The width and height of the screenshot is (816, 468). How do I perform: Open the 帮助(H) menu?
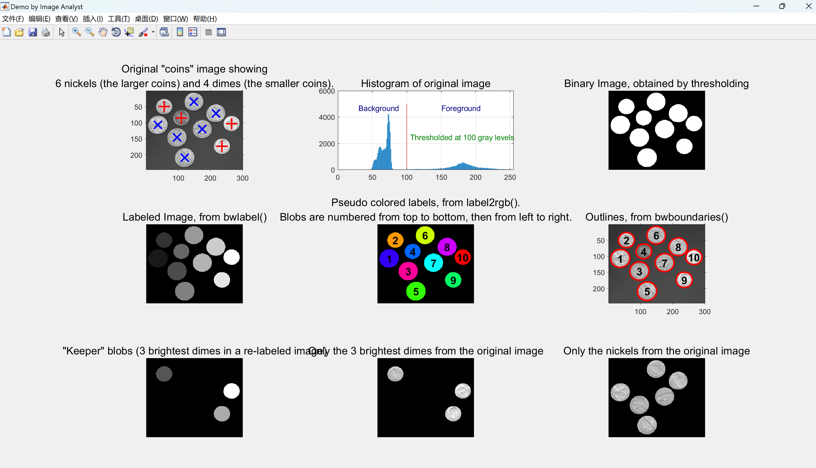click(x=205, y=19)
